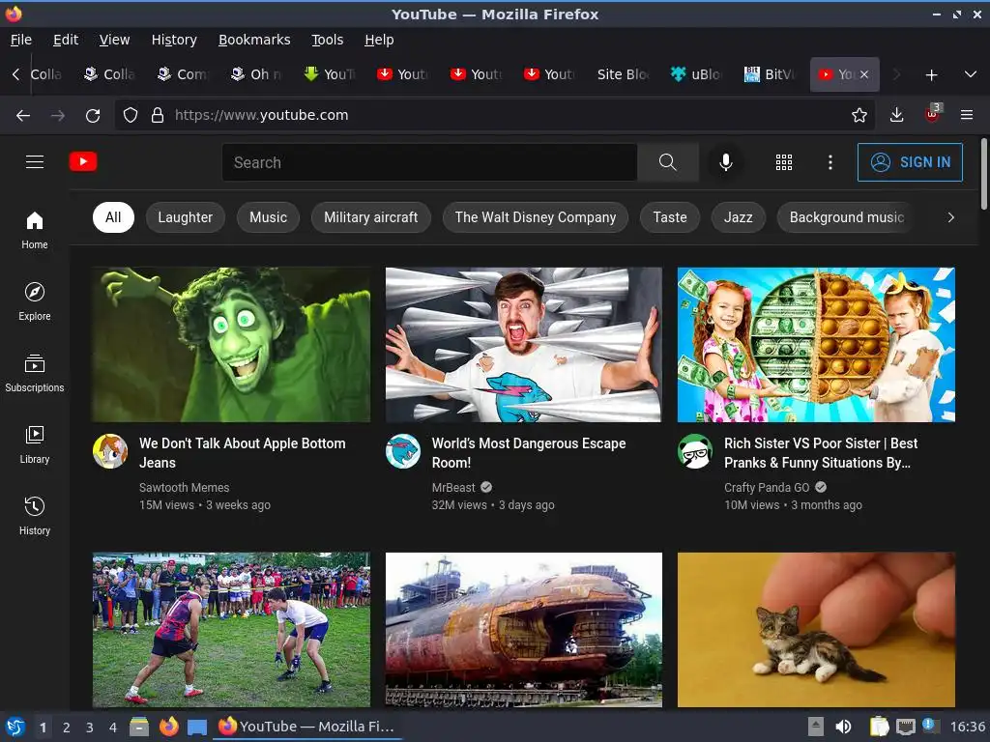Open Crafty Panda GO channel name link
The height and width of the screenshot is (742, 990).
point(767,487)
